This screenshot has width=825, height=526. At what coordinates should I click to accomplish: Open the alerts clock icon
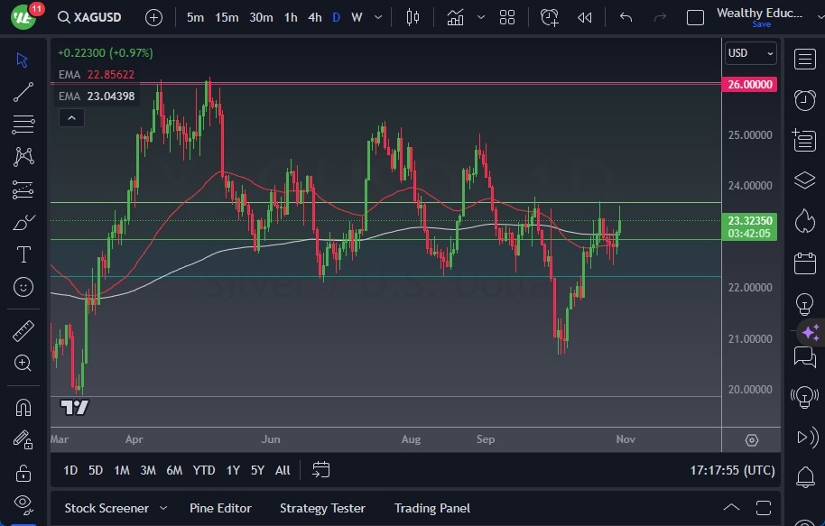[x=804, y=100]
